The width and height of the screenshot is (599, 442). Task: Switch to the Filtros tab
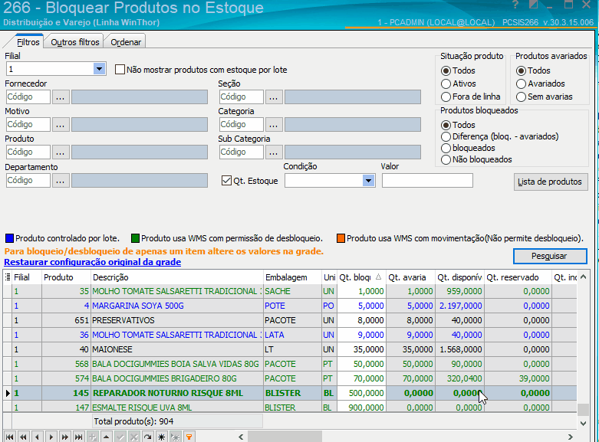point(28,42)
